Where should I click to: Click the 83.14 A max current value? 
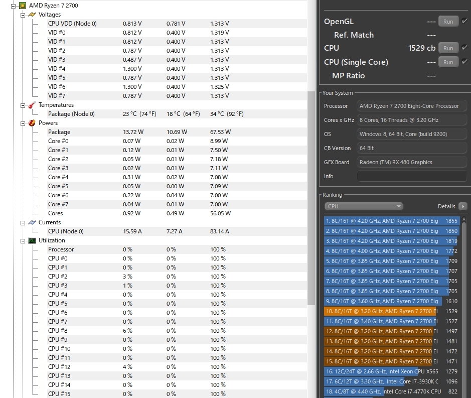(220, 231)
